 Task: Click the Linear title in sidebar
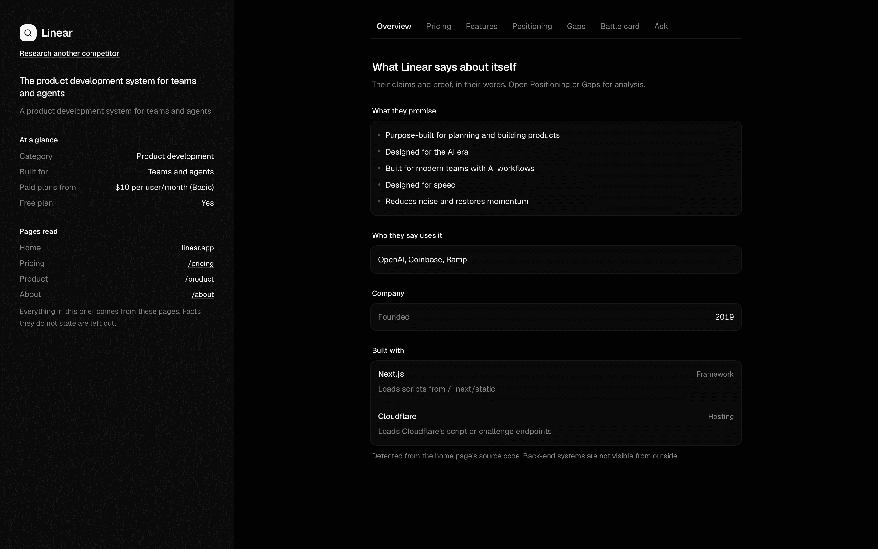coord(57,33)
